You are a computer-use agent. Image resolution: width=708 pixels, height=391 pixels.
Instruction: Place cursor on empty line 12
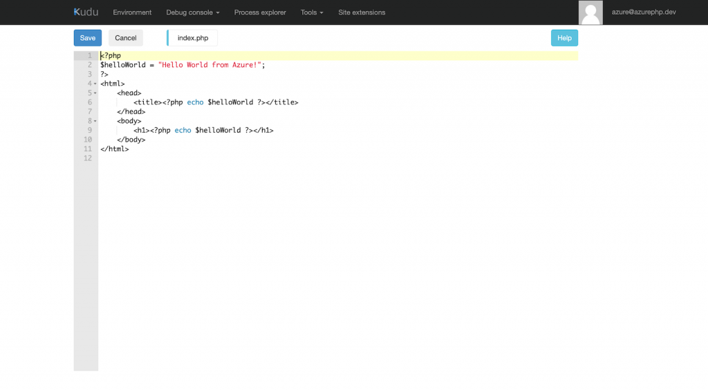coord(337,158)
